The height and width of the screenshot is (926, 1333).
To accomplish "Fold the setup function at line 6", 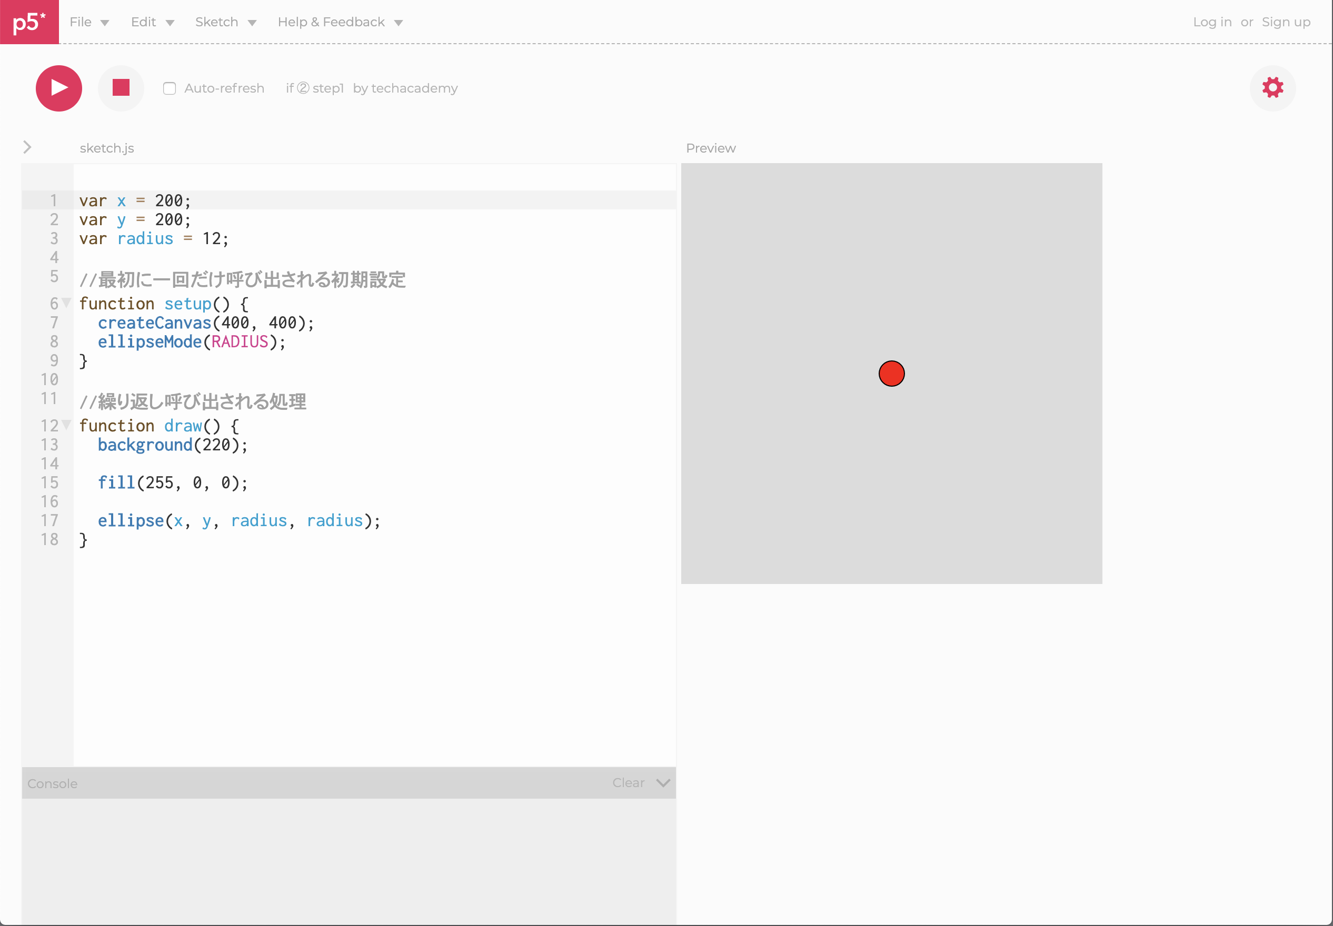I will click(67, 303).
